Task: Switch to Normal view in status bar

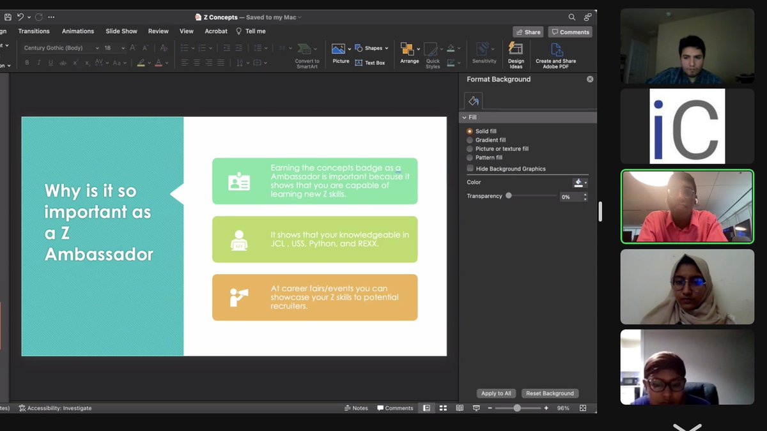Action: (426, 408)
